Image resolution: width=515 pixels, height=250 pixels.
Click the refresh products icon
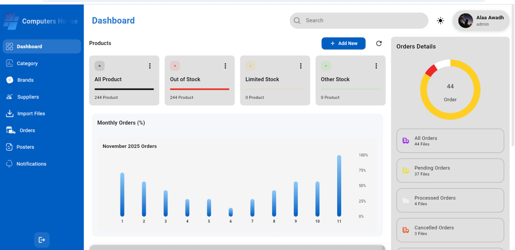(x=379, y=43)
